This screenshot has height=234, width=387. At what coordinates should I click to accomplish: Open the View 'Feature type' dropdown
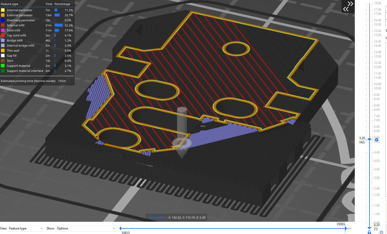26,228
